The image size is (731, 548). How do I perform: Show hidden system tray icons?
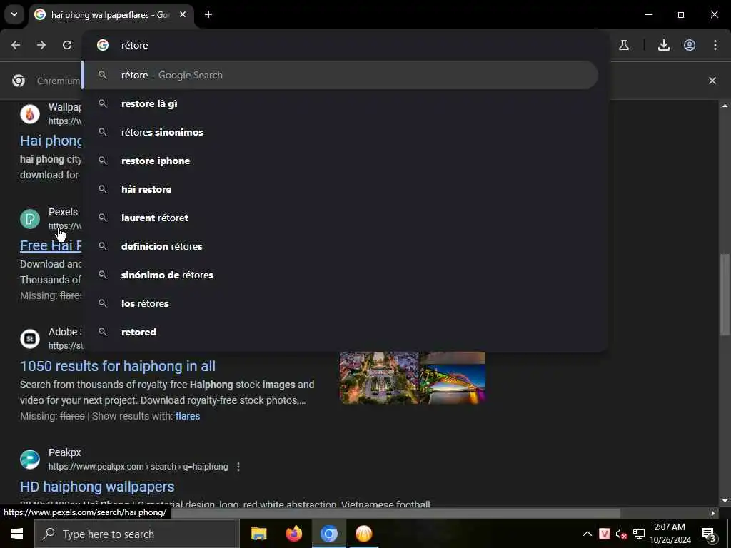point(588,534)
